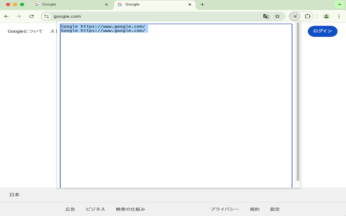Screen dimensions: 346x216
Task: Open a new tab with plus button
Action: click(202, 4)
